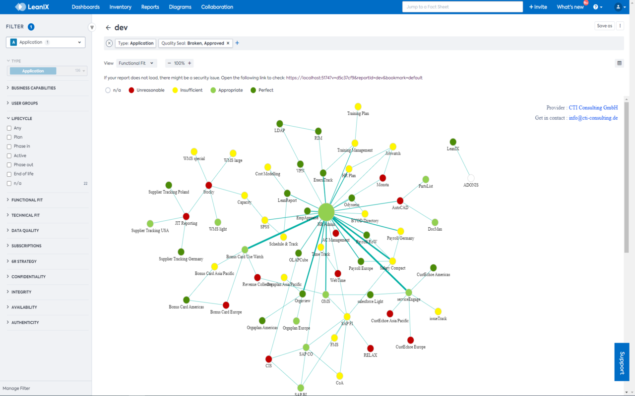Viewport: 635px width, 396px height.
Task: Open the help question mark menu
Action: pos(598,7)
